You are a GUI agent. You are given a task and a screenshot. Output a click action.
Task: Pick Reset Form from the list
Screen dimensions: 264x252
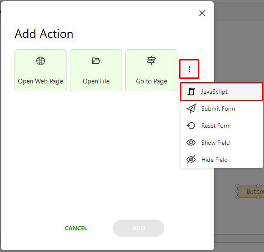tap(222, 126)
